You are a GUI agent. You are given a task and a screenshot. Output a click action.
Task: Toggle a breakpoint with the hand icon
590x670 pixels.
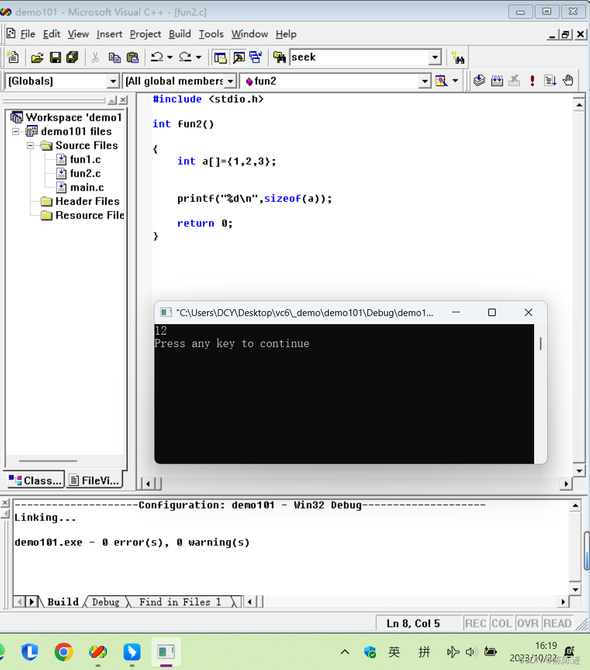coord(568,80)
